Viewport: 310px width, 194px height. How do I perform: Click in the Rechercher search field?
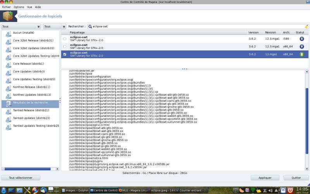pyautogui.click(x=198, y=26)
